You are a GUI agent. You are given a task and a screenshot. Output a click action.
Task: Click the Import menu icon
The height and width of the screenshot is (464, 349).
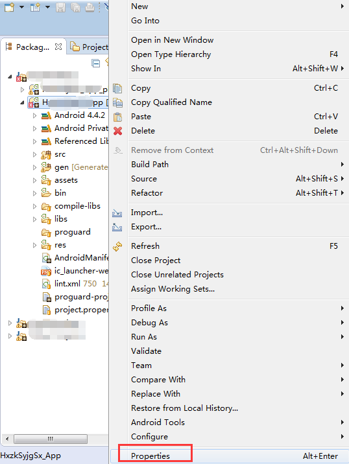117,213
